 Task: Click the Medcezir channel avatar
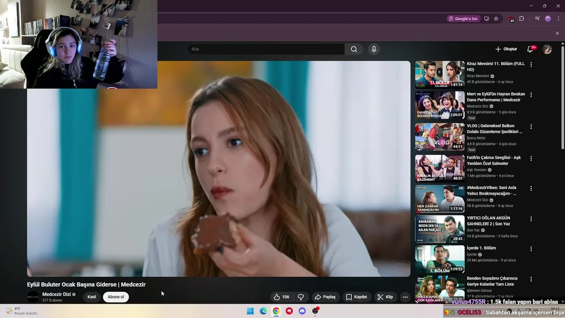click(33, 297)
